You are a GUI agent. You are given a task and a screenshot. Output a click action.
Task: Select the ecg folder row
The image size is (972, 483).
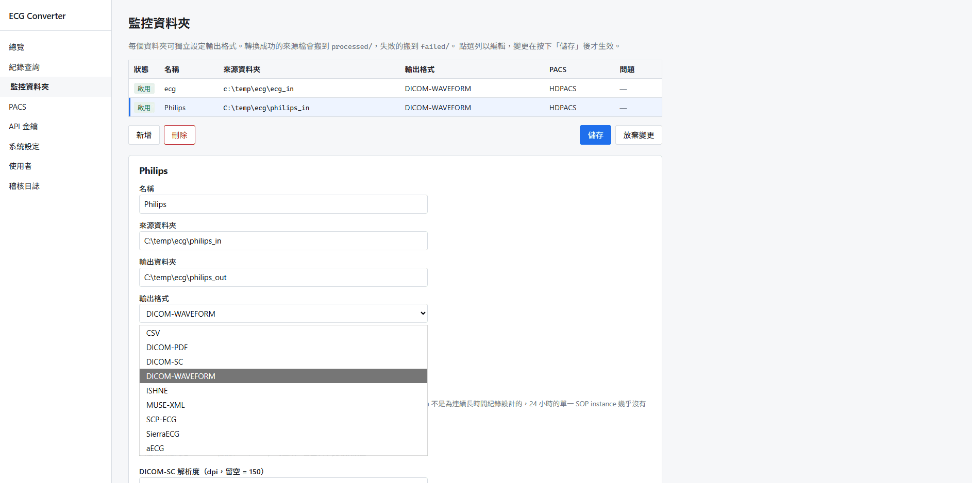coord(395,89)
